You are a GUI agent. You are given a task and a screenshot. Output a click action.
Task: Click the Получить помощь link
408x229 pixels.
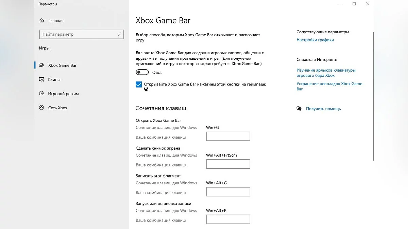323,109
